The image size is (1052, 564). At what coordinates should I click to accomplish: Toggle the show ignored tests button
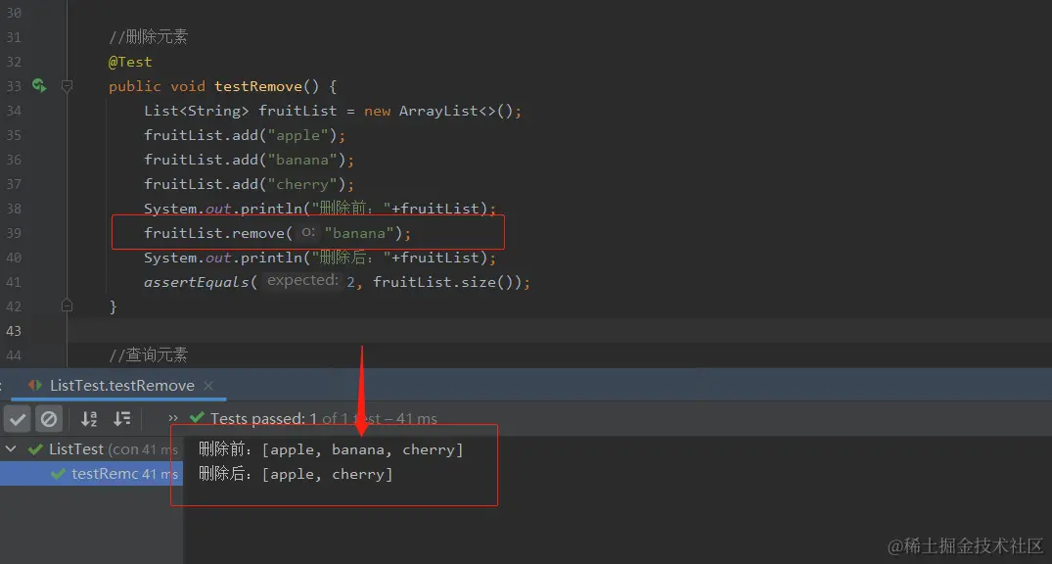tap(49, 419)
